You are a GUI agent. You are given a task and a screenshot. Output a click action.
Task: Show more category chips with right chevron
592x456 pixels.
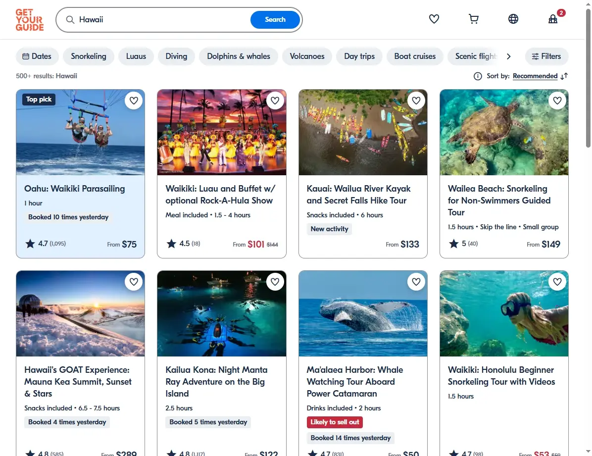tap(508, 56)
